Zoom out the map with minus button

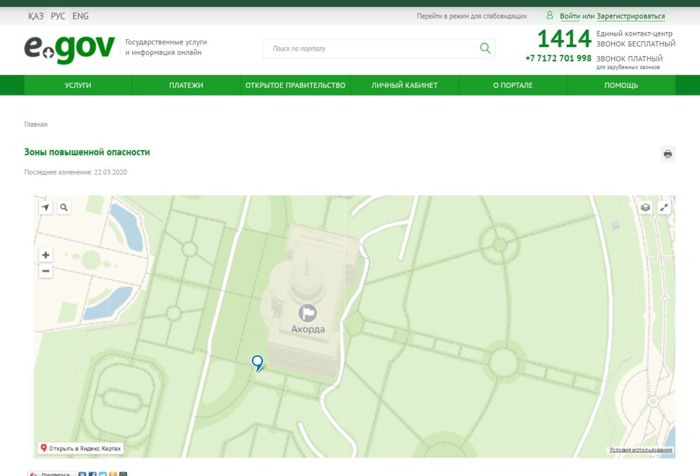(x=46, y=271)
